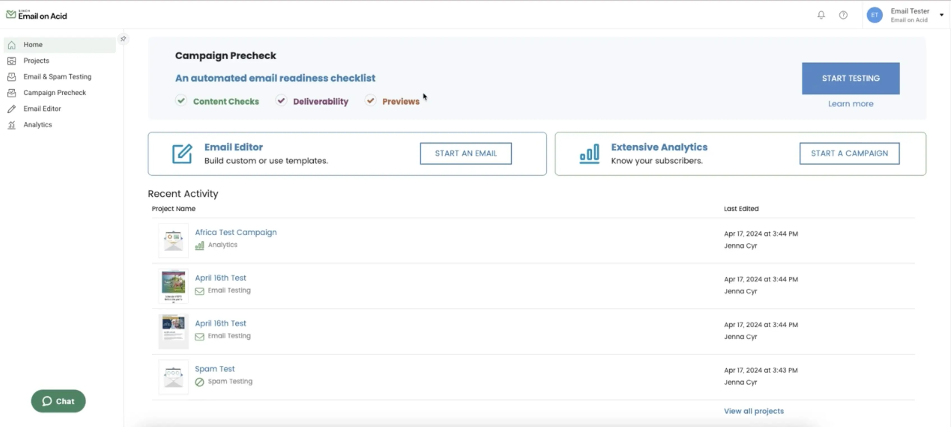This screenshot has height=427, width=951.
Task: Click the Previews checkmark icon
Action: coord(370,100)
